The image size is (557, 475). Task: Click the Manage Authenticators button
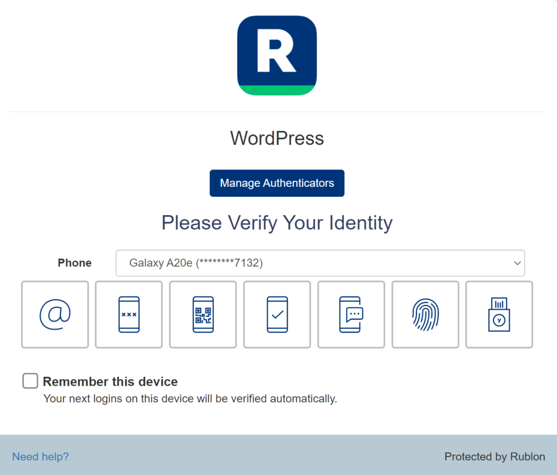tap(277, 183)
